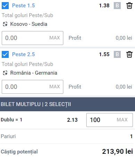Collapse the Bilet Multiplu 2 Selecții header
The image size is (135, 158).
67,104
